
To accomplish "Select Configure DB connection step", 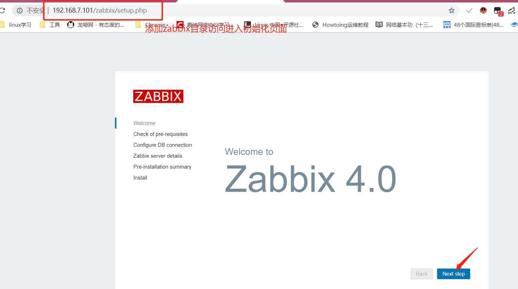I will pos(162,145).
